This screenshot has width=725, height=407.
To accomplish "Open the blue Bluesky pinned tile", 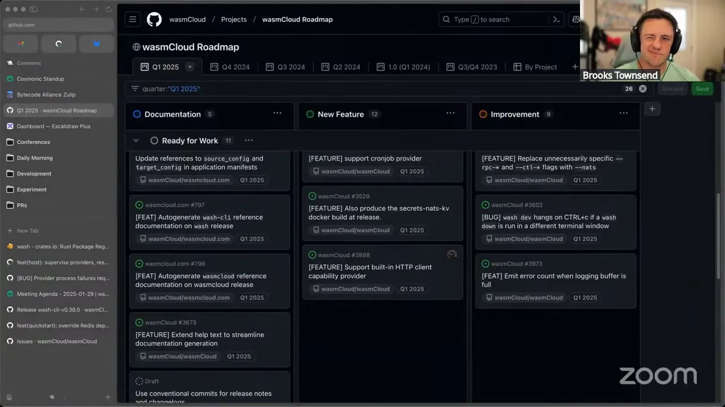I will [x=96, y=44].
